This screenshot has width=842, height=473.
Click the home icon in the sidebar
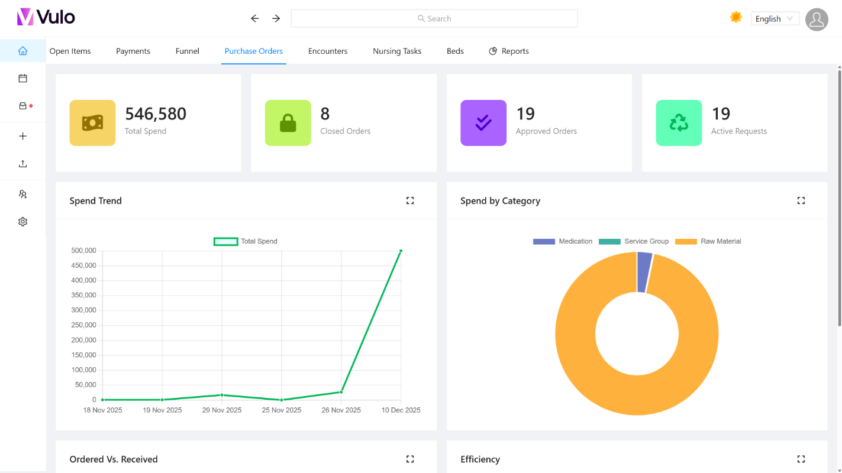click(22, 51)
